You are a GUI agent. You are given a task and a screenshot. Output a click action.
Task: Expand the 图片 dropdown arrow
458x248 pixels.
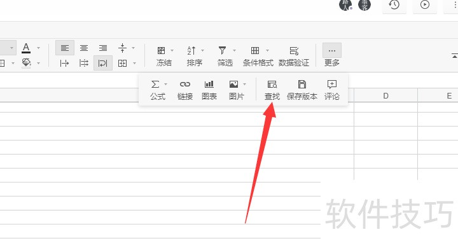[x=244, y=85]
